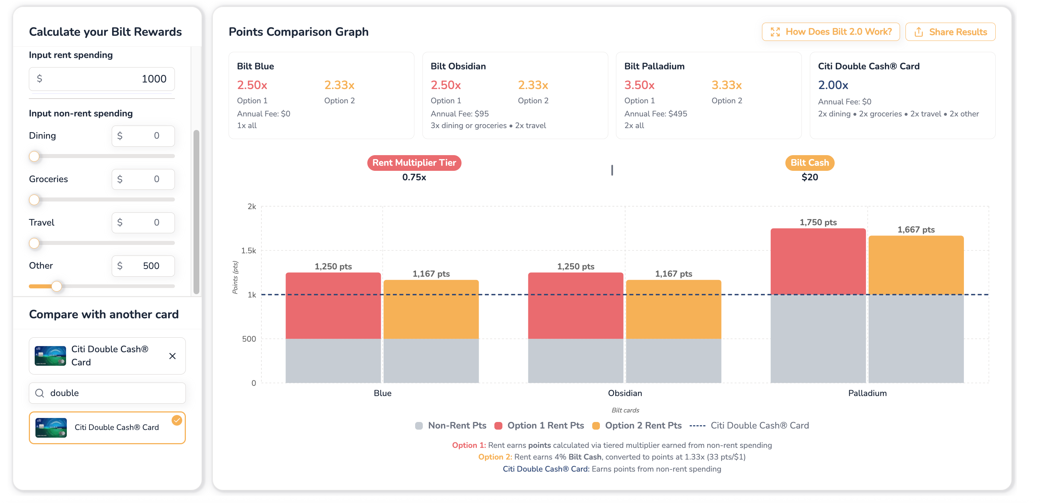Toggle the Citi Double Cash dashed-line legend item

tap(749, 425)
